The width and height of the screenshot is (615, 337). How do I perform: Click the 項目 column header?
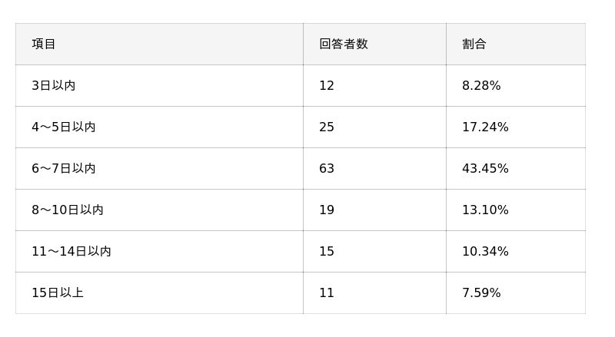44,45
